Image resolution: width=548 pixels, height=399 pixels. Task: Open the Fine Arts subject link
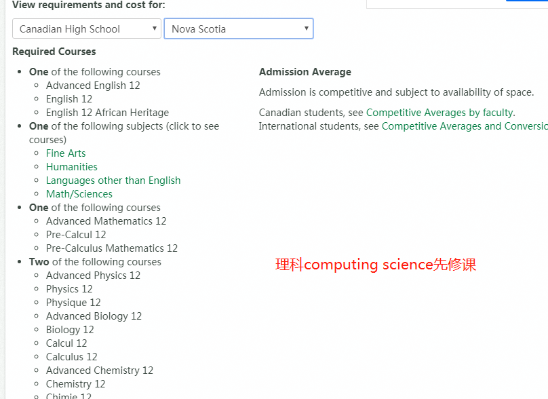tap(66, 153)
